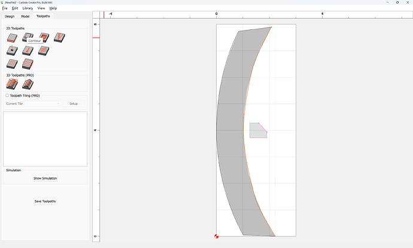Pick the V-Carve toolpath icon
Screen dimensions: 413x248
(x=59, y=37)
